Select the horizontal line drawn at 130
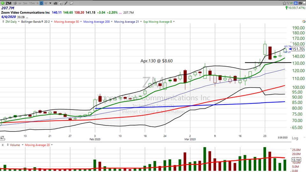Image resolution: width=306 pixels, height=172 pixels. tap(268, 63)
